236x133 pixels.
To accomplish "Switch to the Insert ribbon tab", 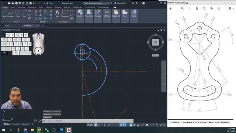I will (x=13, y=7).
